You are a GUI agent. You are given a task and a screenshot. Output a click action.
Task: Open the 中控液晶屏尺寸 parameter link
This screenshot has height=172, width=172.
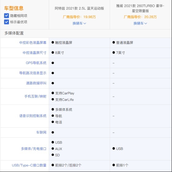[x=34, y=53]
